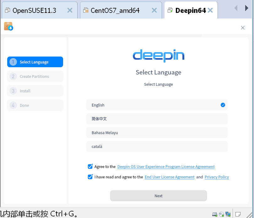Select the Select Language step

pyautogui.click(x=35, y=62)
